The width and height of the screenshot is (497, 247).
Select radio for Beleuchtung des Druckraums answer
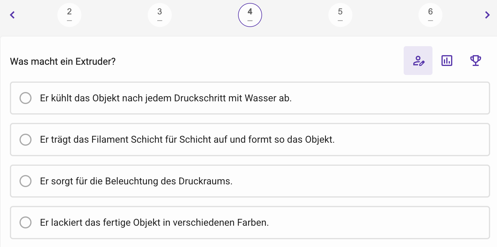(26, 181)
